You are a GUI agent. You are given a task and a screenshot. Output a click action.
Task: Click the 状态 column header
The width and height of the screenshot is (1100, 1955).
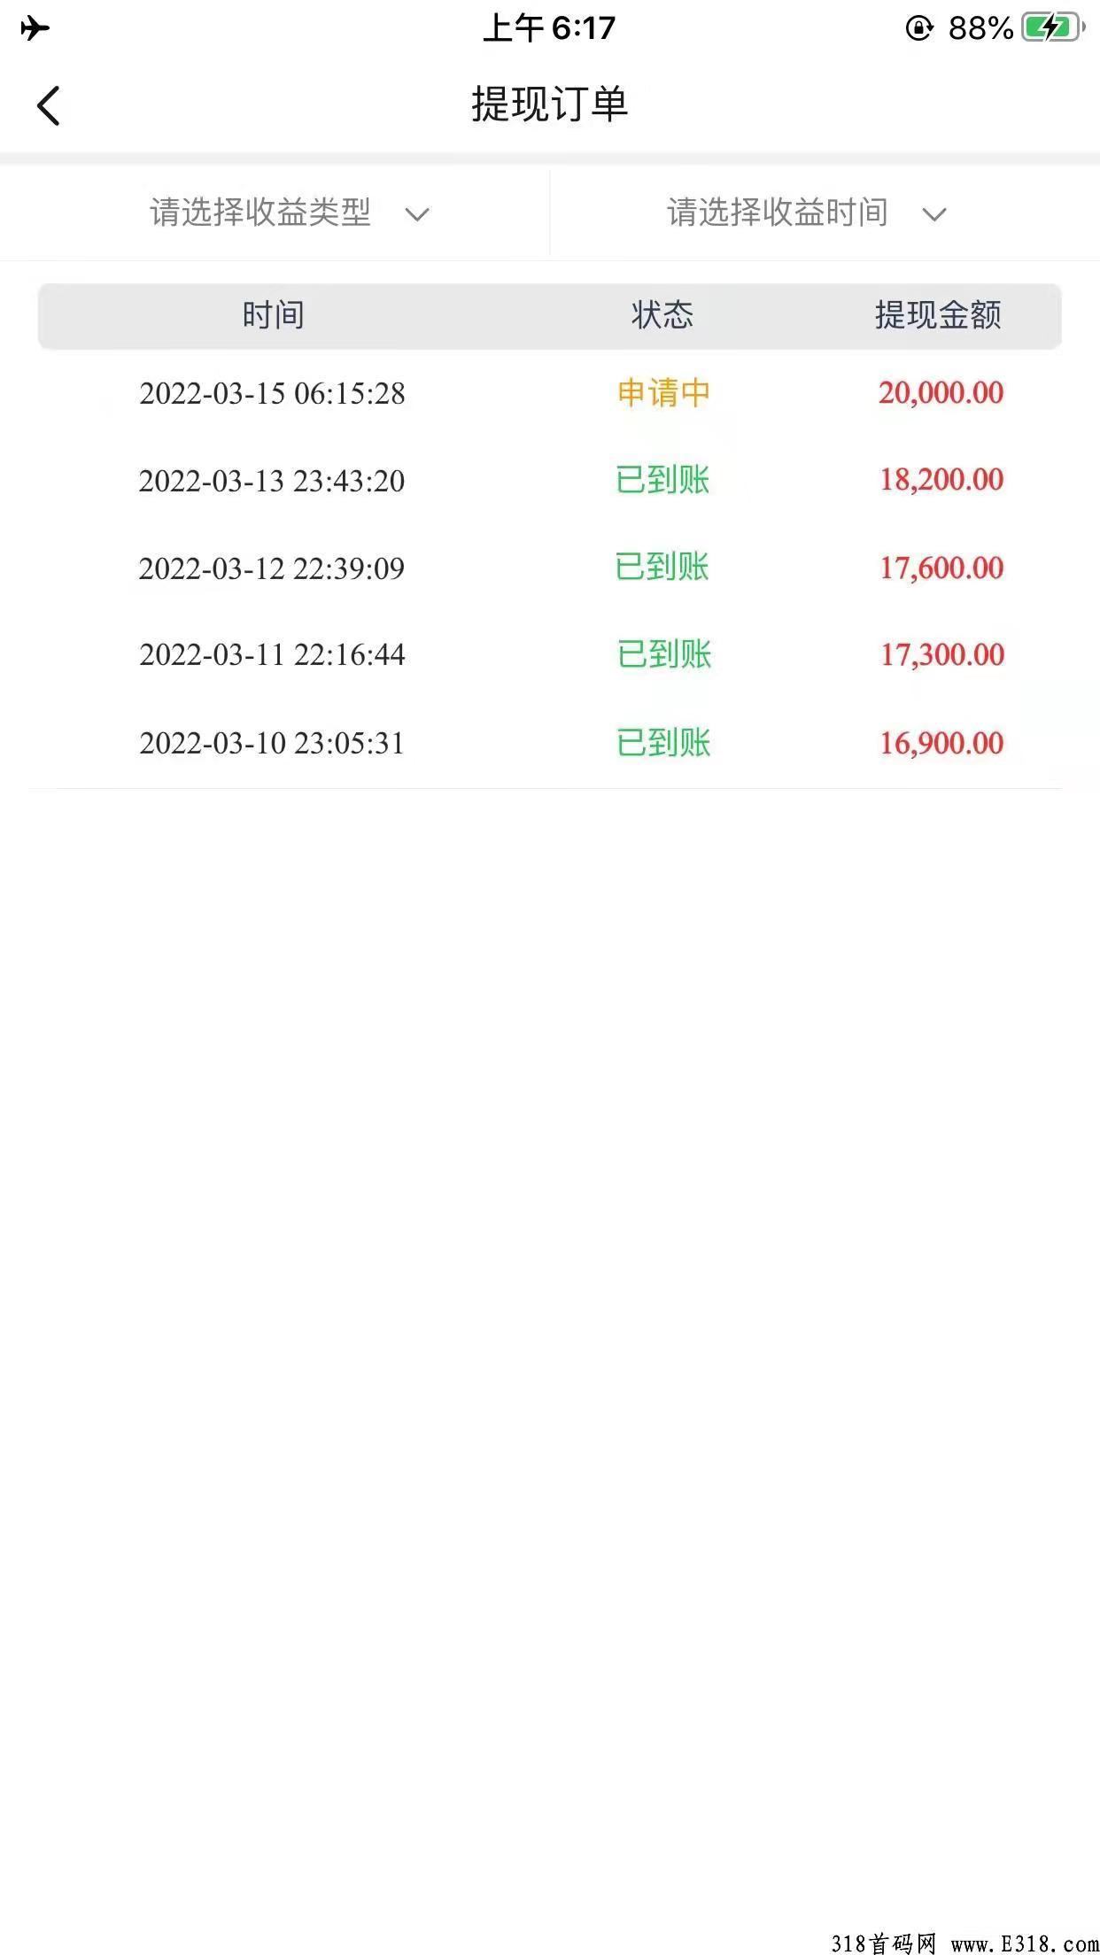pyautogui.click(x=662, y=315)
